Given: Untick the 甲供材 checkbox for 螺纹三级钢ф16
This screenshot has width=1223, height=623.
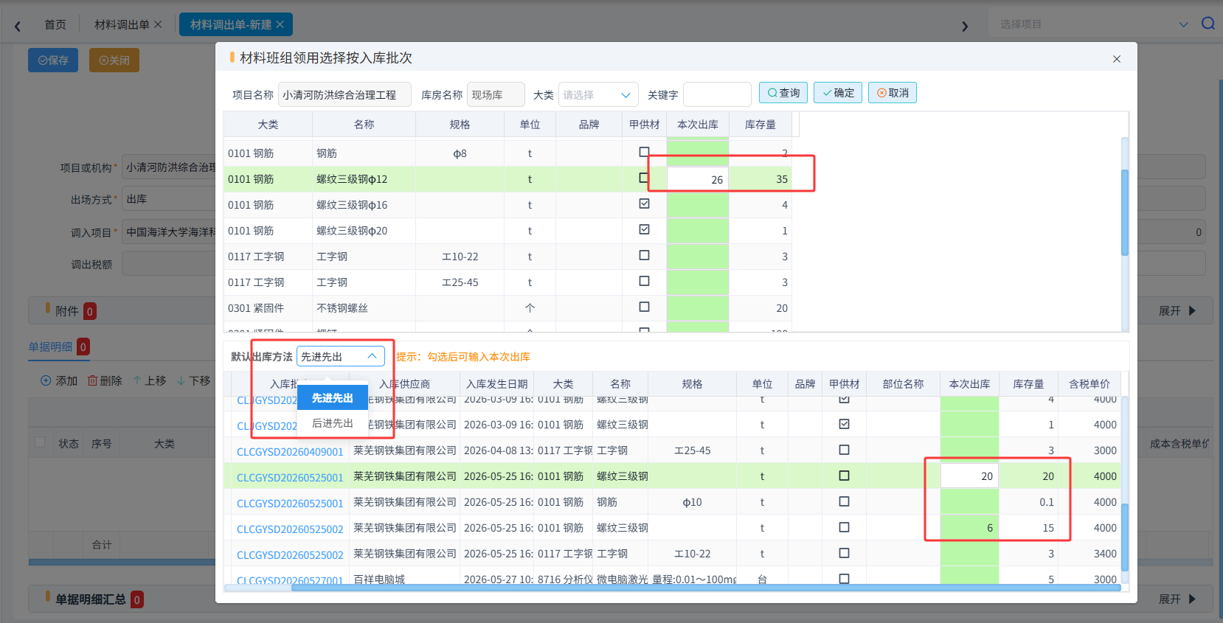Looking at the screenshot, I should [644, 203].
